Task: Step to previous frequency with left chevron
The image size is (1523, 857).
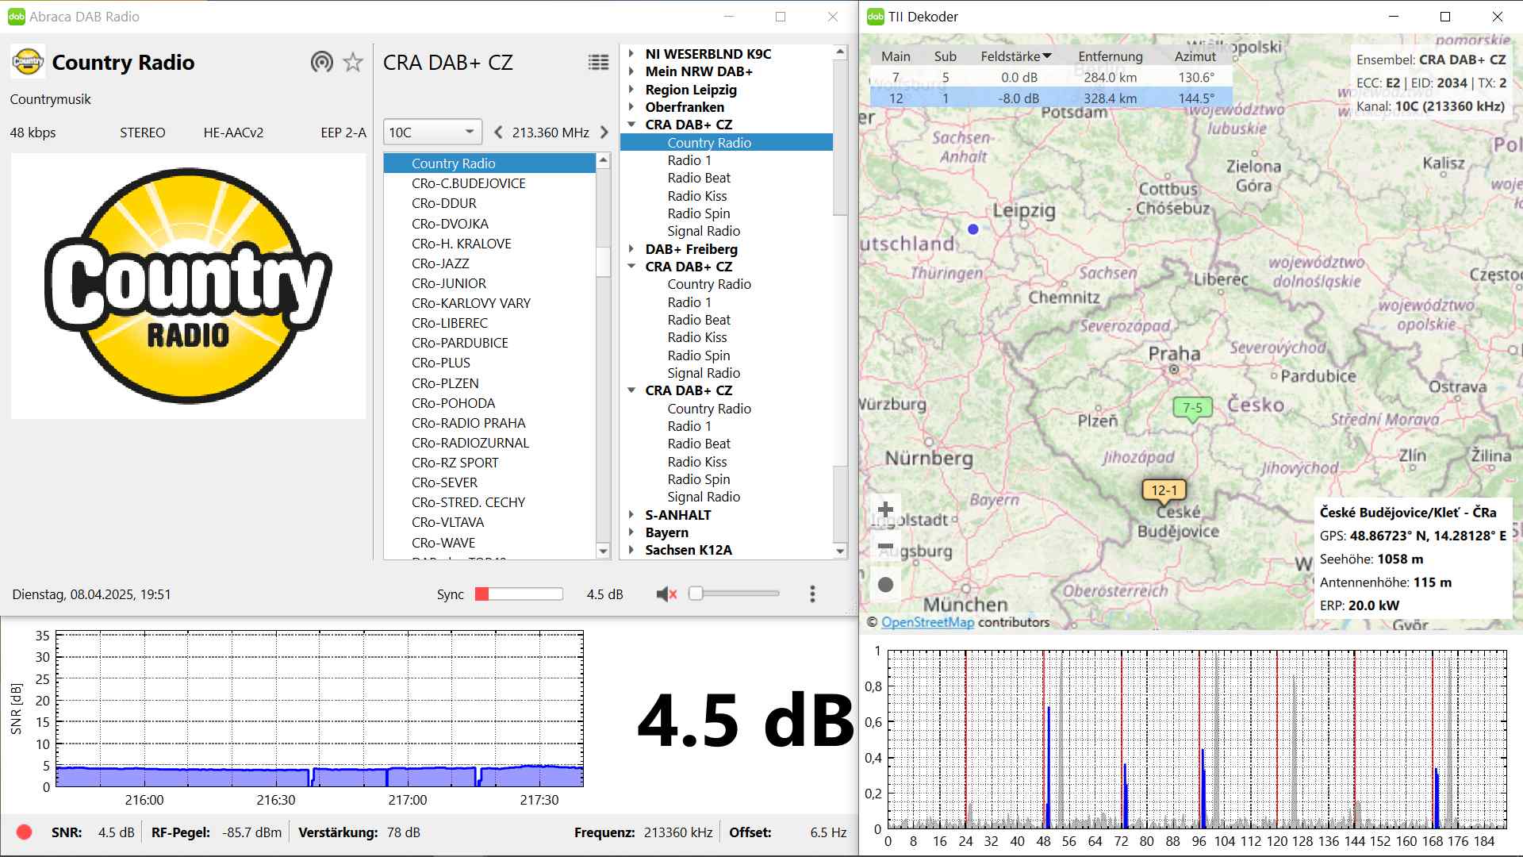Action: [498, 133]
